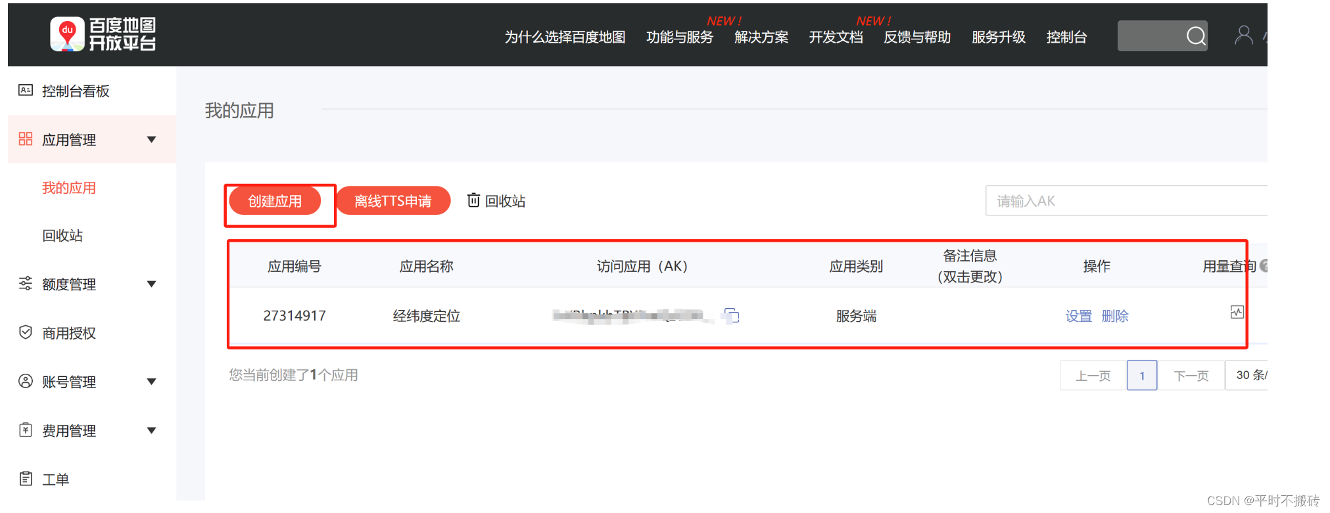Click the 服务端 app type cell
The image size is (1330, 513).
click(x=856, y=316)
